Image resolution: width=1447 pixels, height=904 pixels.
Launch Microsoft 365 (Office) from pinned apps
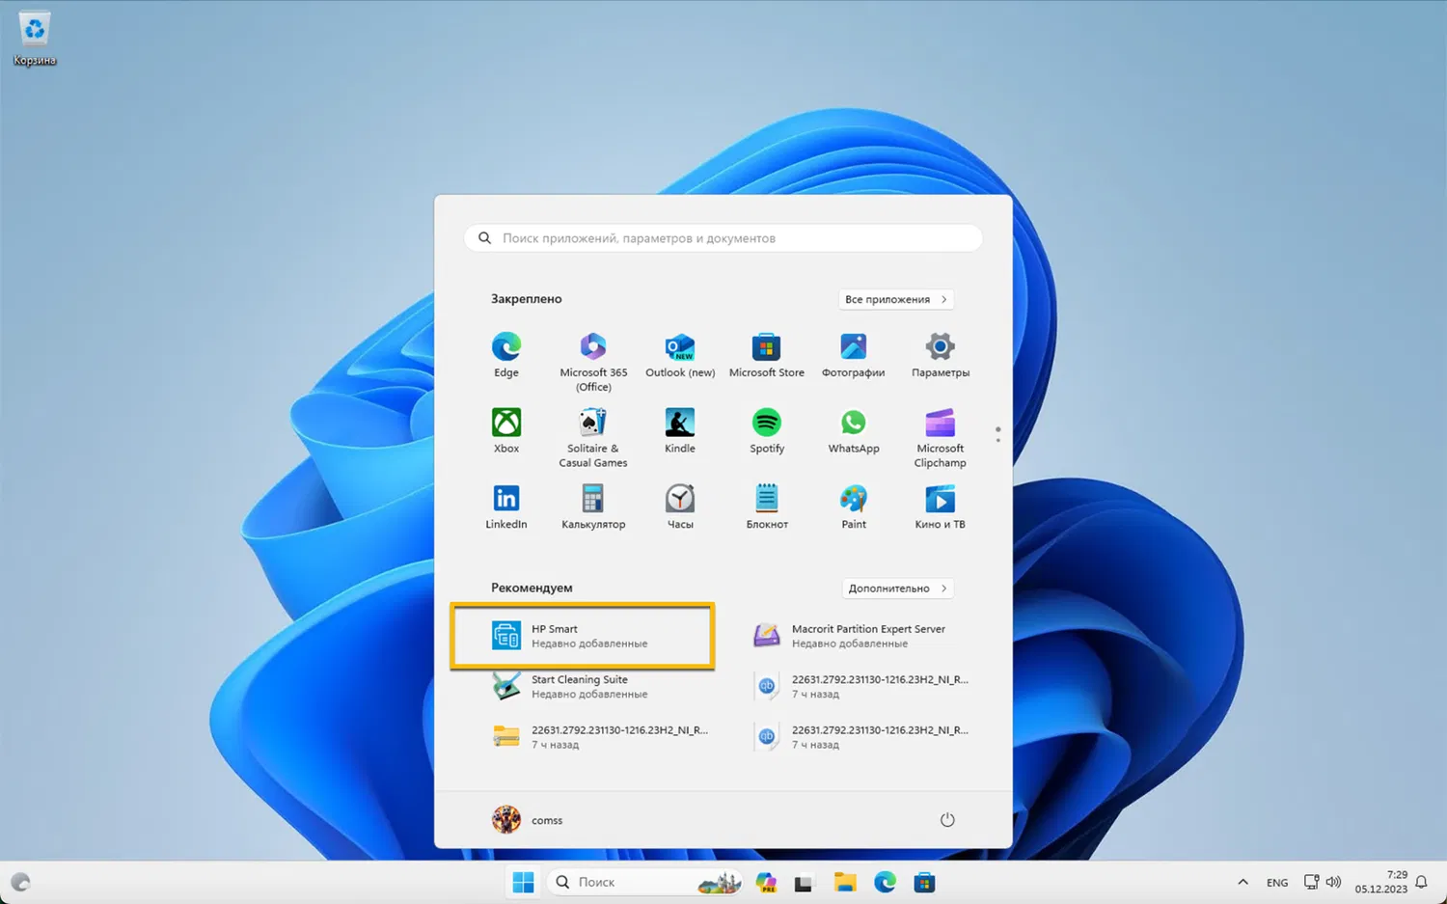pos(593,362)
